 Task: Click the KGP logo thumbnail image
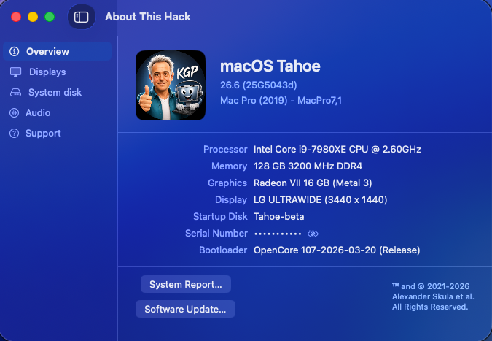coord(171,85)
